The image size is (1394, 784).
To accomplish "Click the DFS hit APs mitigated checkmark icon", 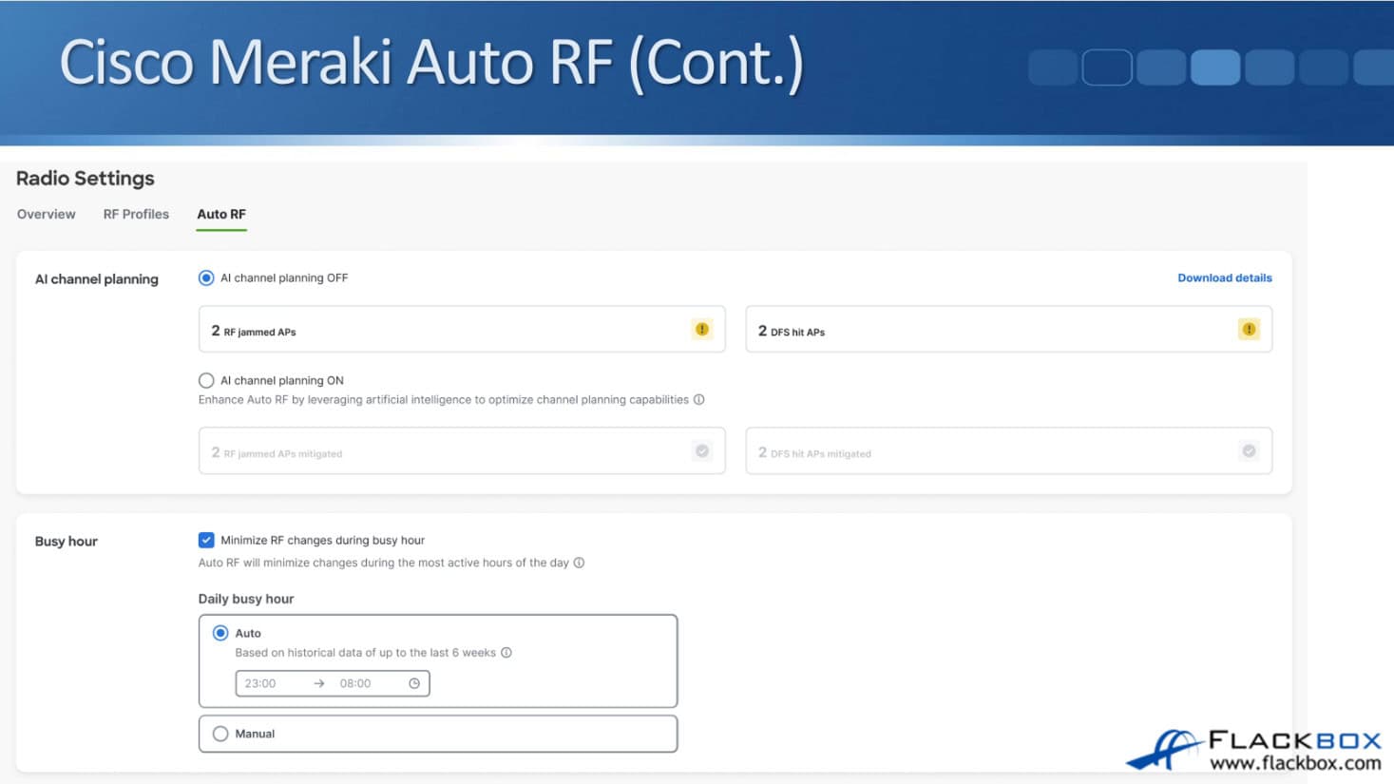I will coord(1249,451).
